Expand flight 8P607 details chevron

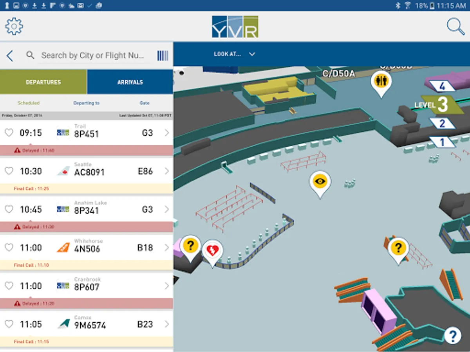[x=167, y=286]
